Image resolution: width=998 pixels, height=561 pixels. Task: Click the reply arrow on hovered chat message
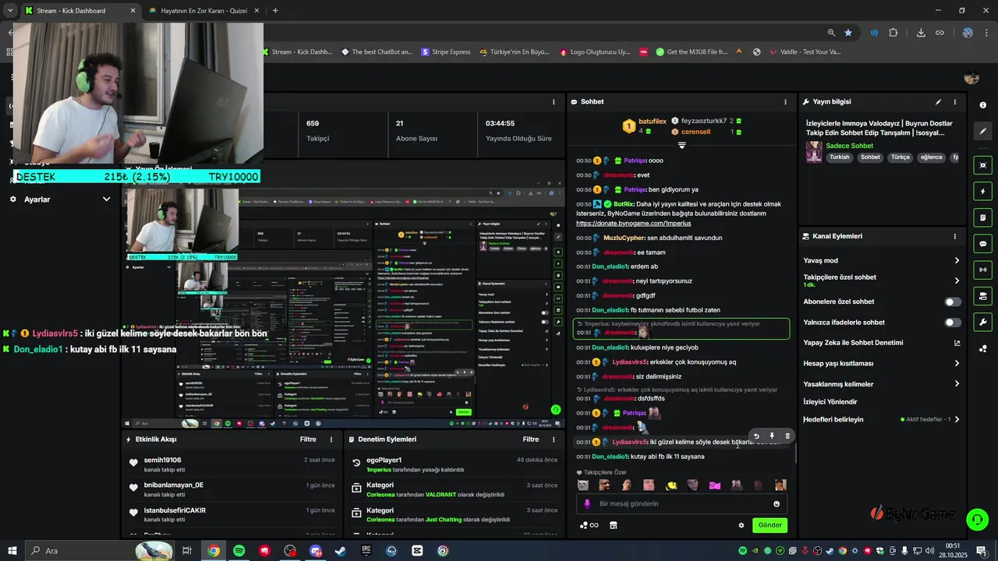click(x=756, y=436)
